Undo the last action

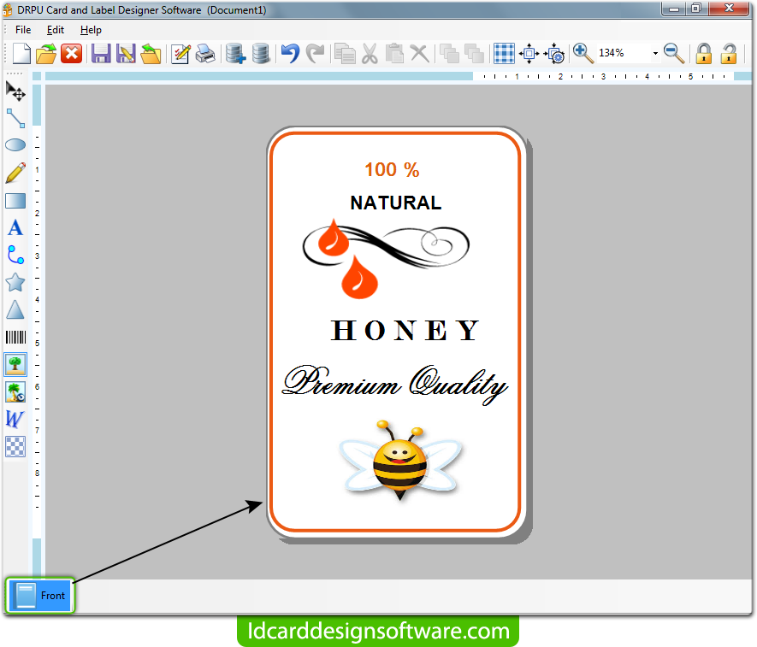[x=290, y=53]
